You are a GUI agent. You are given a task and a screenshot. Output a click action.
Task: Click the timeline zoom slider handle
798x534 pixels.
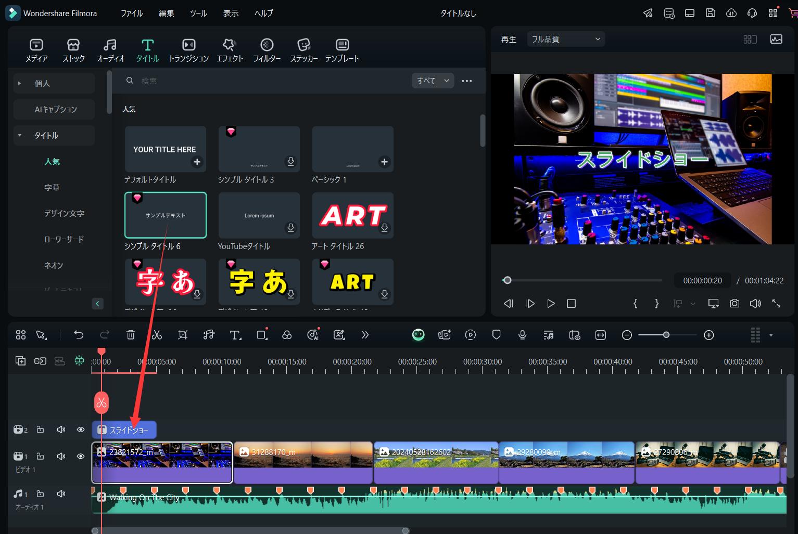tap(666, 335)
